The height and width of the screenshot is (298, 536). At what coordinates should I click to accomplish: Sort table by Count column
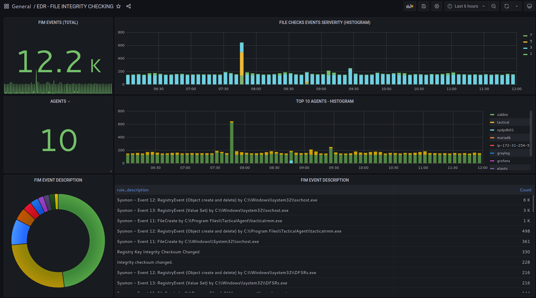tap(525, 190)
